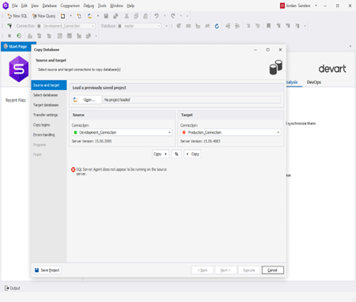Click the stop execution square icon

(x=9, y=36)
